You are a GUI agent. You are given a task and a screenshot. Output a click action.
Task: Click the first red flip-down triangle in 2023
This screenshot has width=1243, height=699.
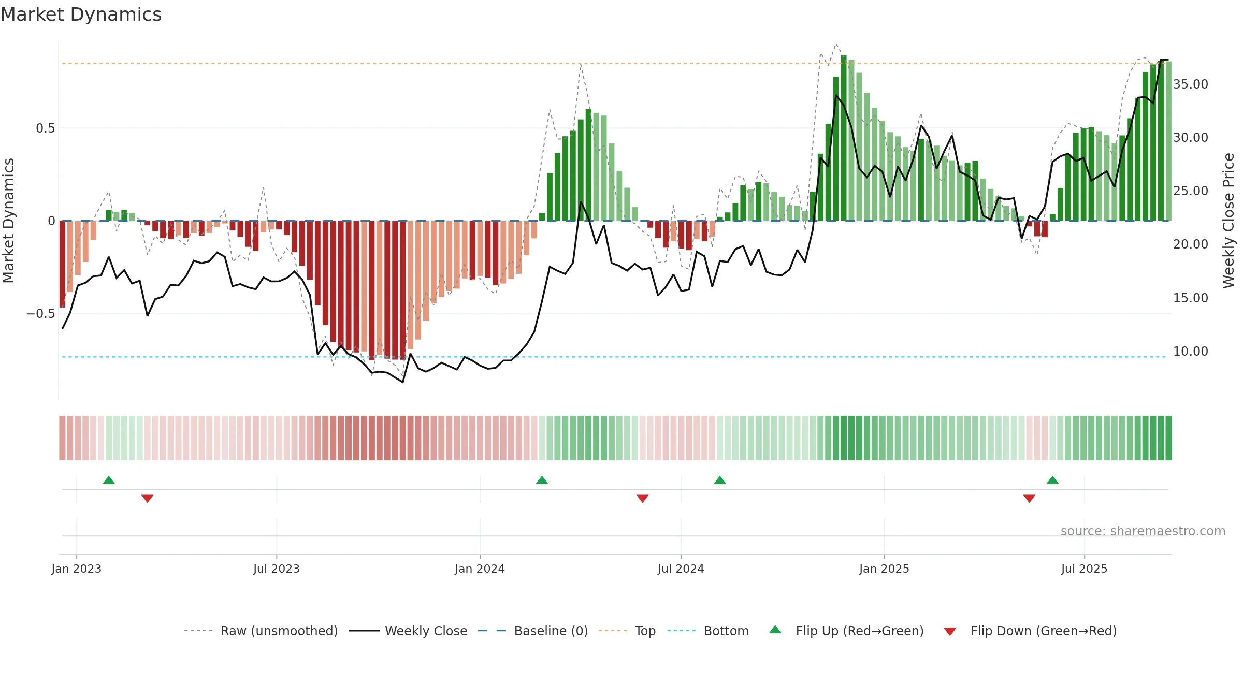coord(147,499)
